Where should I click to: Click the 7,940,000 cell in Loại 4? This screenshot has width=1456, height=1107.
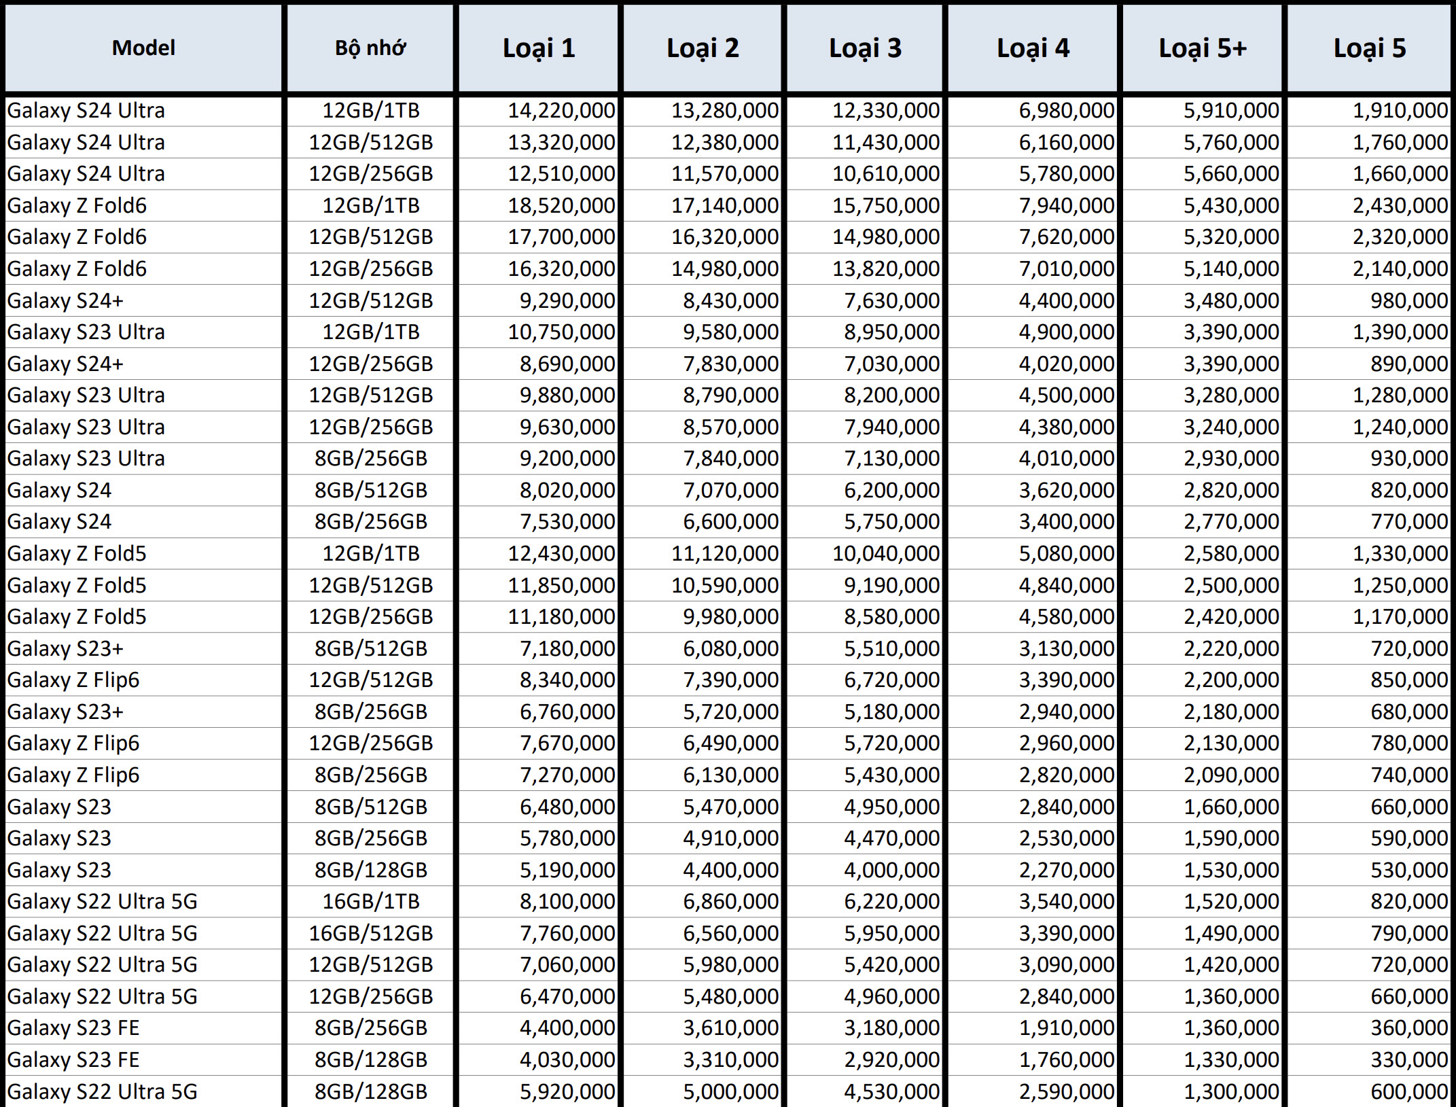[x=1033, y=205]
